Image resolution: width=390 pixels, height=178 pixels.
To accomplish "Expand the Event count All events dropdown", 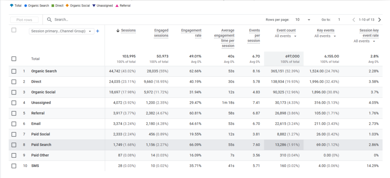I will coord(286,36).
